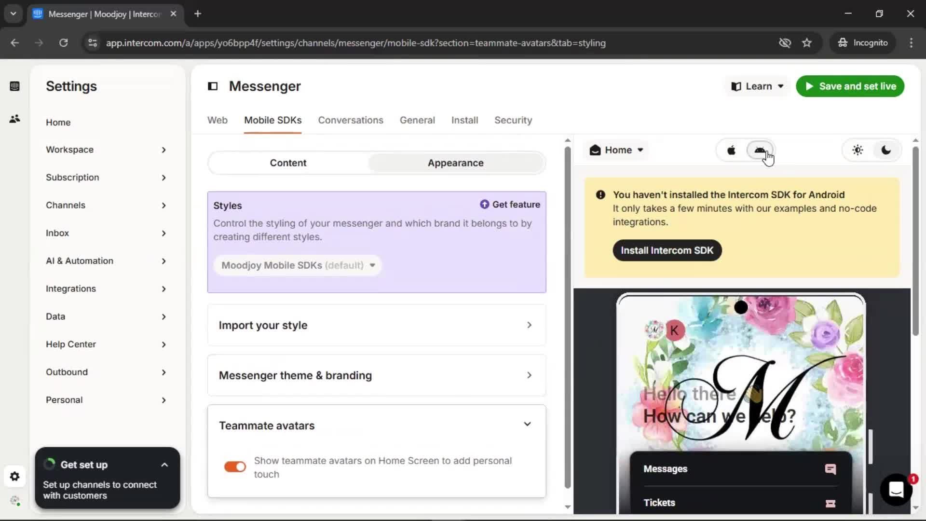The height and width of the screenshot is (521, 926).
Task: Click the K teammate avatar in preview
Action: click(674, 330)
